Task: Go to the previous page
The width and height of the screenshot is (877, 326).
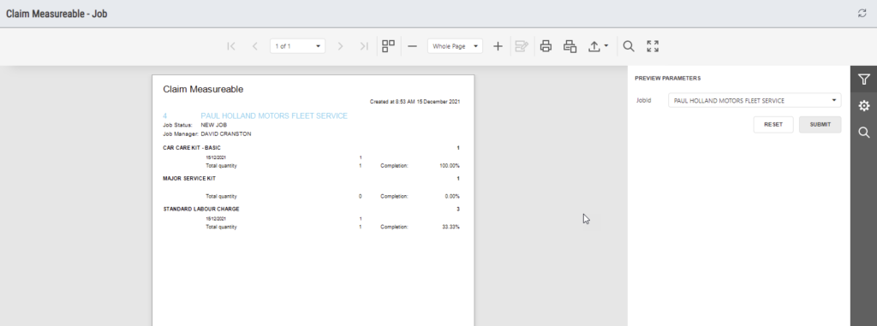Action: click(x=255, y=46)
